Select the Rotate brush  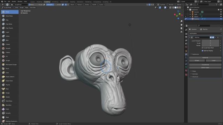click(10, 97)
